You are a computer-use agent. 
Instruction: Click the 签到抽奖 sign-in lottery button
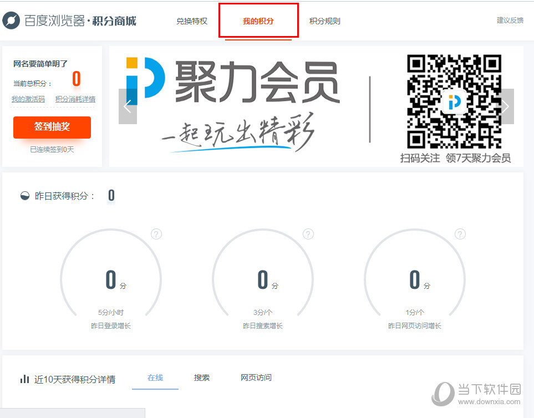pos(52,128)
